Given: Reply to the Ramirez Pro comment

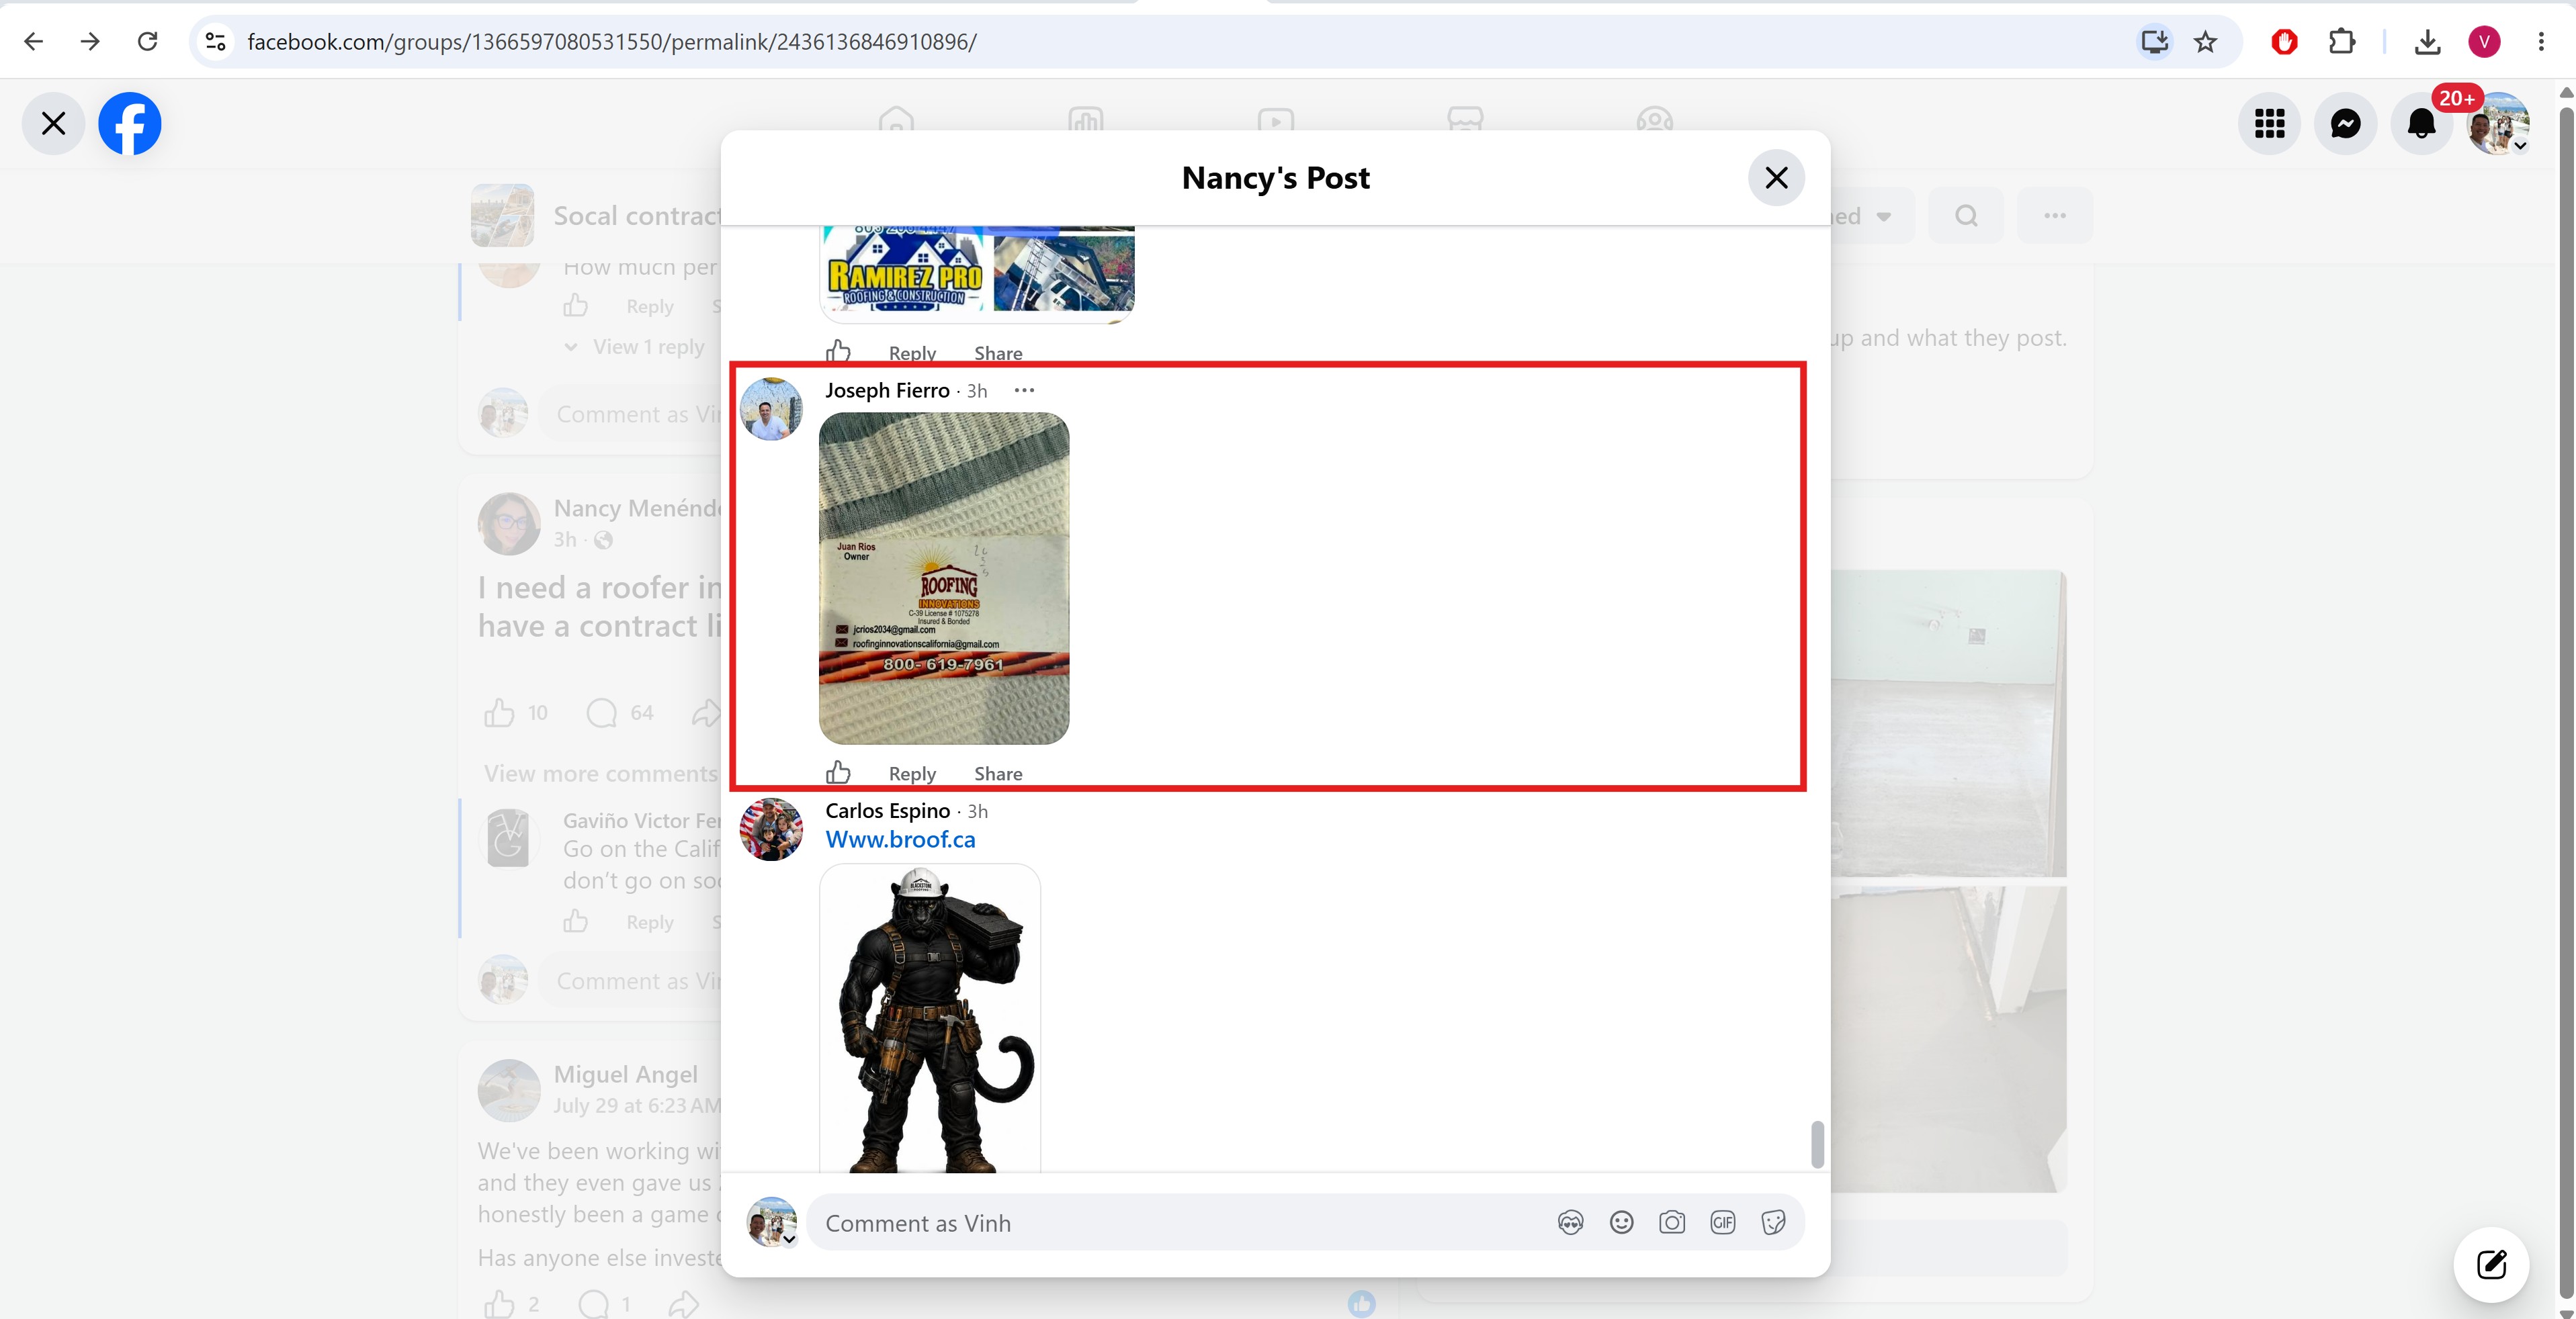Looking at the screenshot, I should point(912,353).
